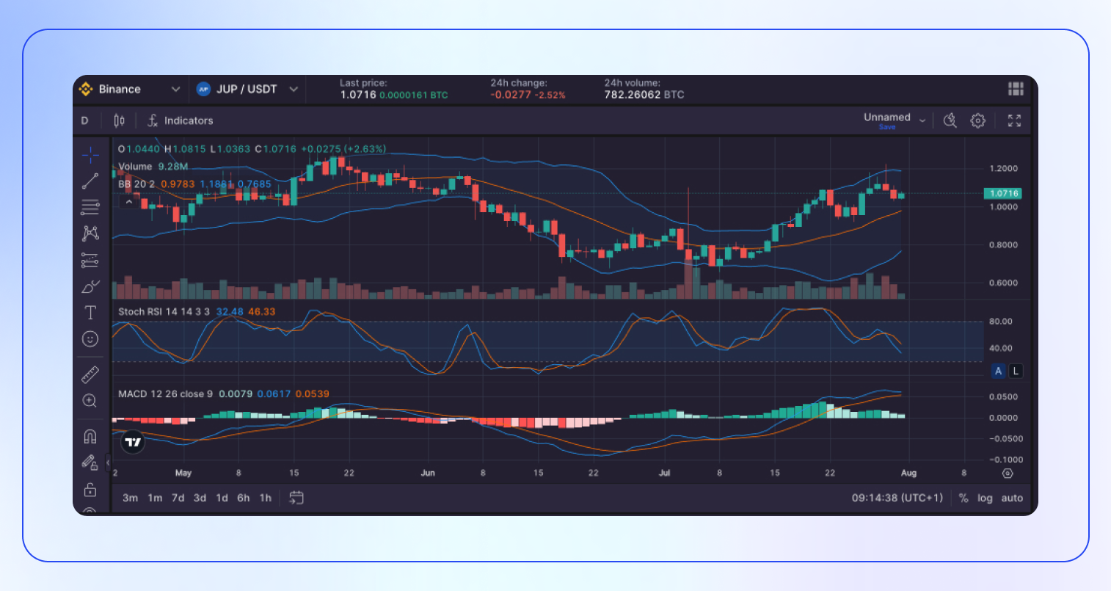The image size is (1111, 591).
Task: Open the Emoji sticker tool
Action: point(90,338)
